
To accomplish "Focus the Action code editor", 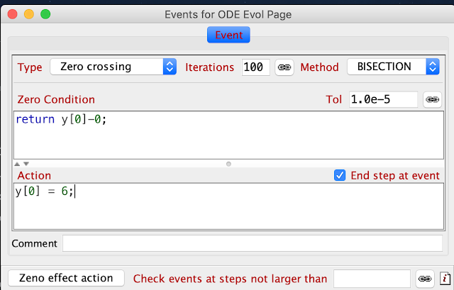I will (x=228, y=206).
